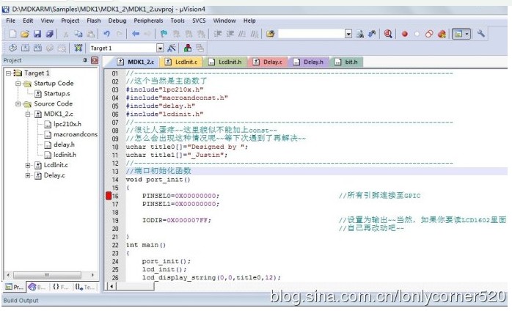Expand the Delay.c file node
512x311 pixels.
28,175
